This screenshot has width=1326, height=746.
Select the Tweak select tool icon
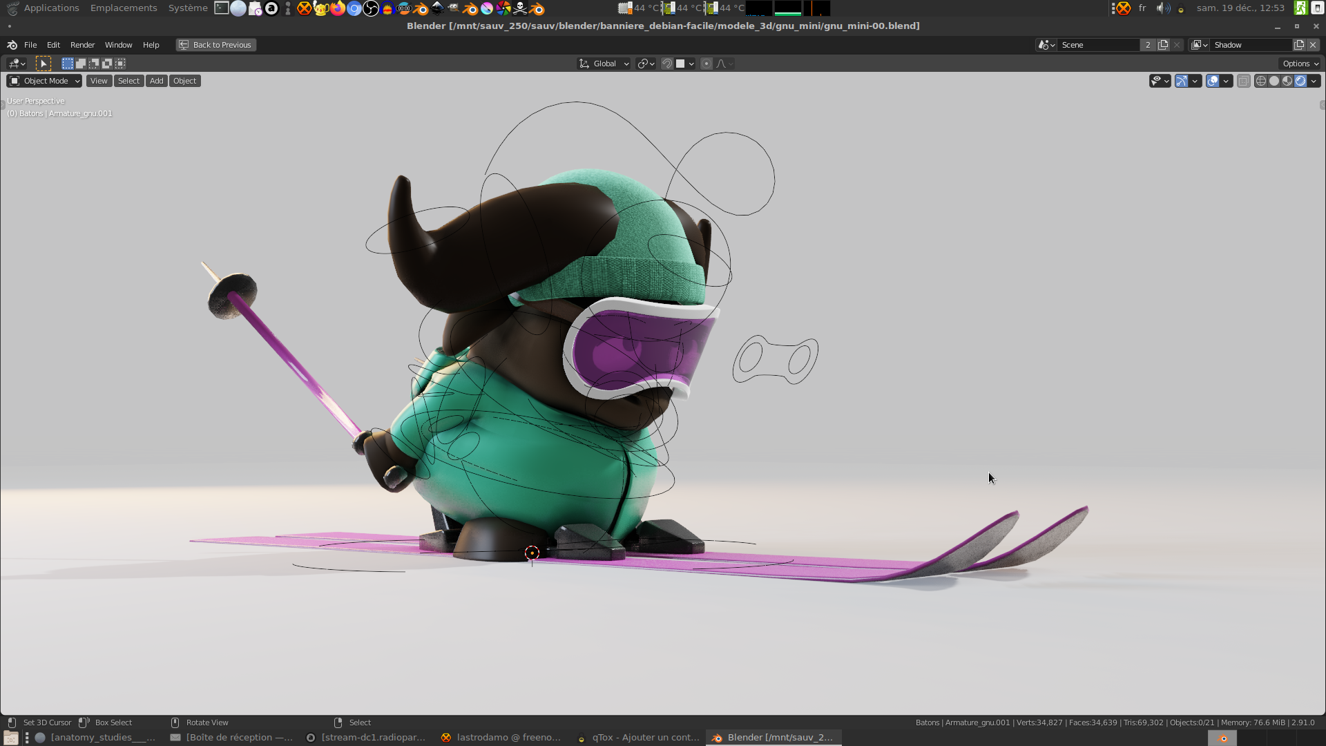click(x=44, y=64)
